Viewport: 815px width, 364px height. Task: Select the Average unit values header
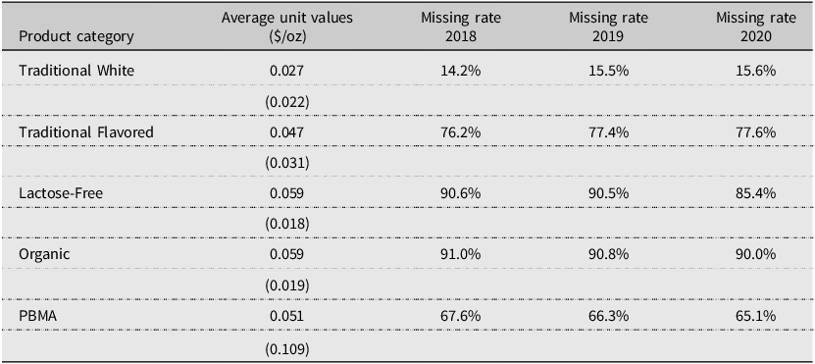tap(287, 27)
